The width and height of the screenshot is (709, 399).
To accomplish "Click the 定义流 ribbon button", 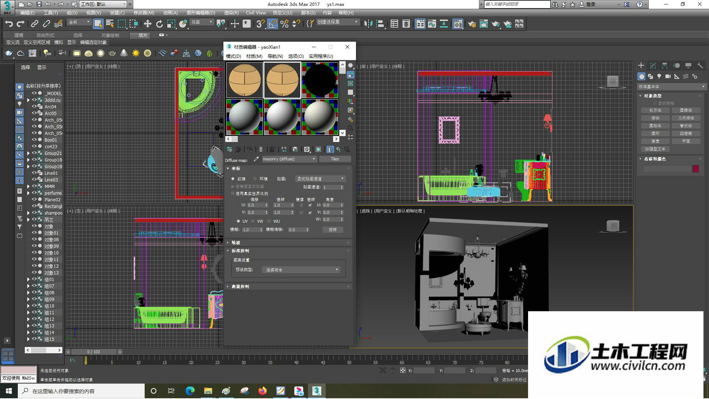I will coord(13,42).
